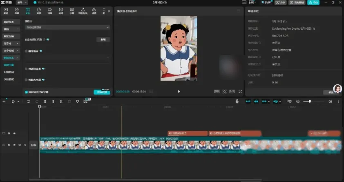This screenshot has width=344, height=182.
Task: Select lyric recognition (识别歌词) sidebar item
Action: coord(9,72)
